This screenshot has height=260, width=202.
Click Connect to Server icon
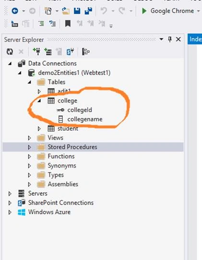pyautogui.click(x=48, y=52)
